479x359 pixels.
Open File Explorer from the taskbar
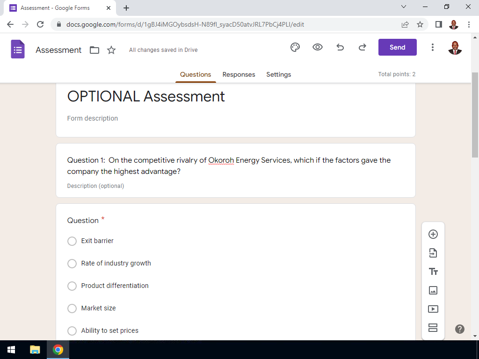click(x=35, y=350)
